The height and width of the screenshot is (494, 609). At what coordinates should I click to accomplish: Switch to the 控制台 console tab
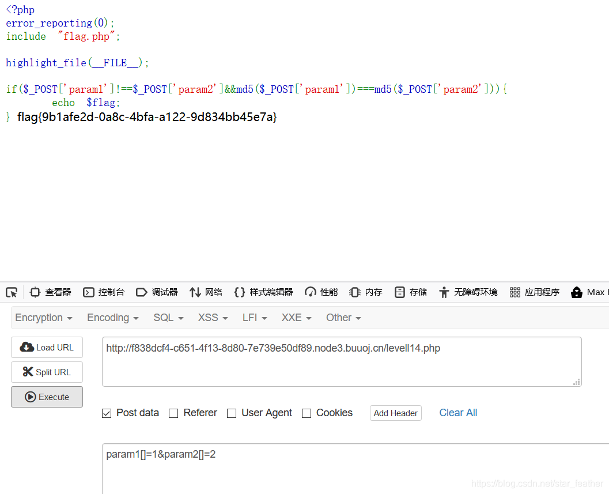104,292
